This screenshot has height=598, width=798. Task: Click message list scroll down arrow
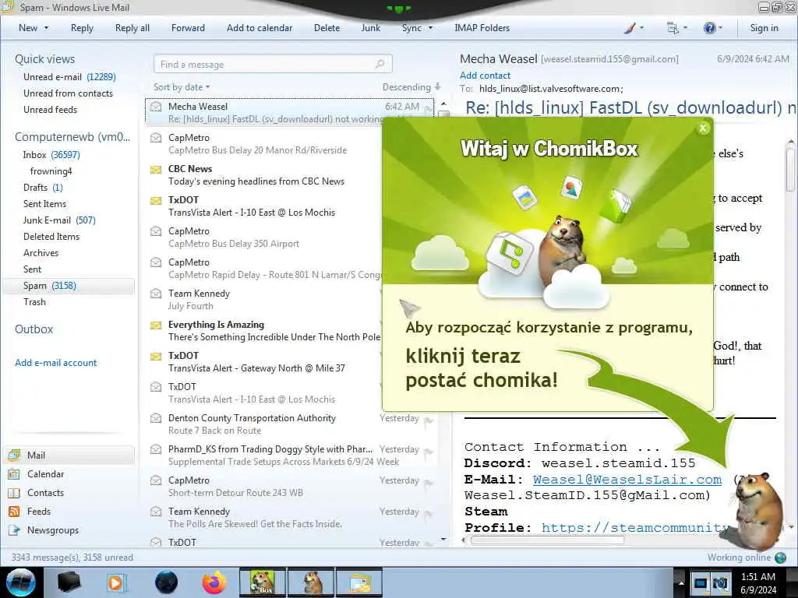(443, 540)
